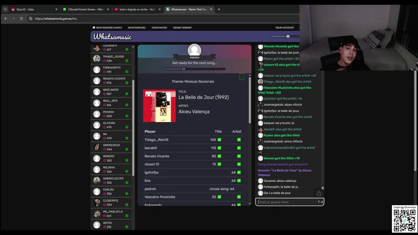The width and height of the screenshot is (418, 235).
Task: Go to WHATSAMOOK.GAMES home link
Action: pos(107,27)
